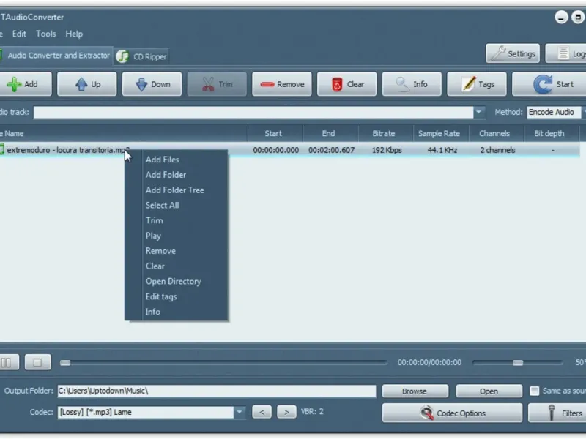Expand the audio track dropdown arrow

click(478, 112)
